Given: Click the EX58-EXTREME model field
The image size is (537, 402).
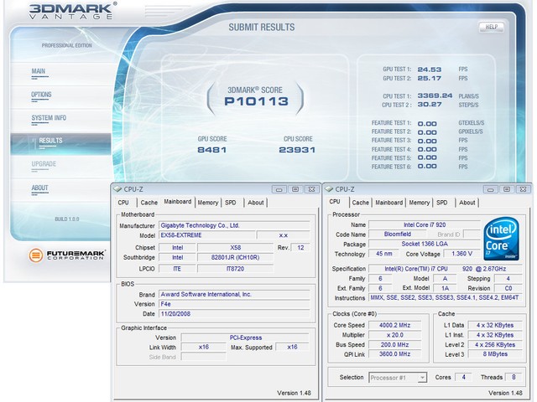Looking at the screenshot, I should 207,235.
